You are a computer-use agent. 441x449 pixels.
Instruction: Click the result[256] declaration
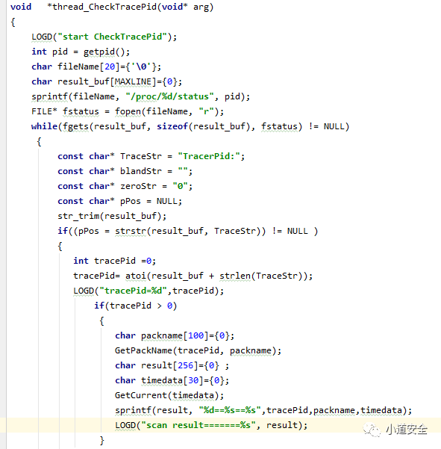(x=172, y=365)
